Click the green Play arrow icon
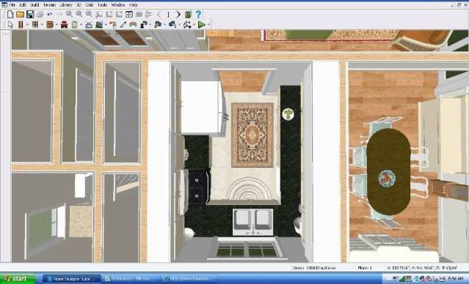 (x=202, y=24)
